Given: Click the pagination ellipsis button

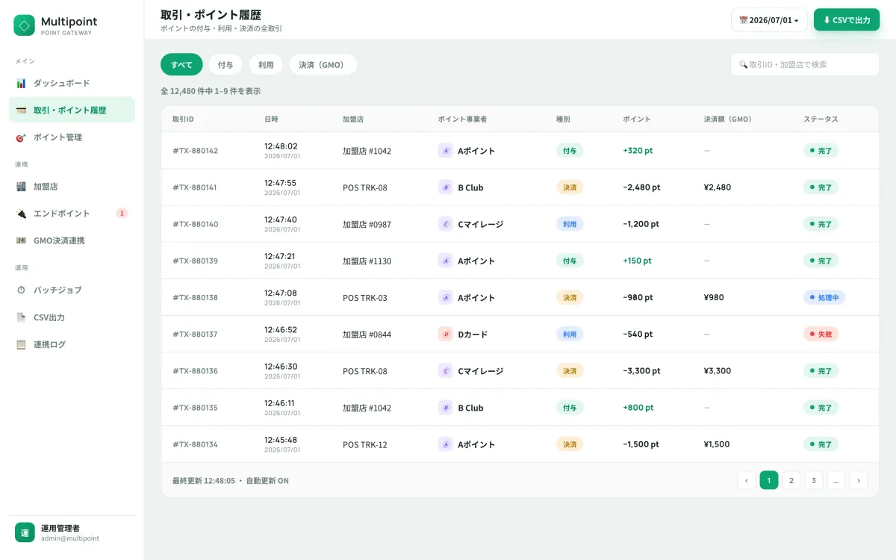Looking at the screenshot, I should point(836,480).
